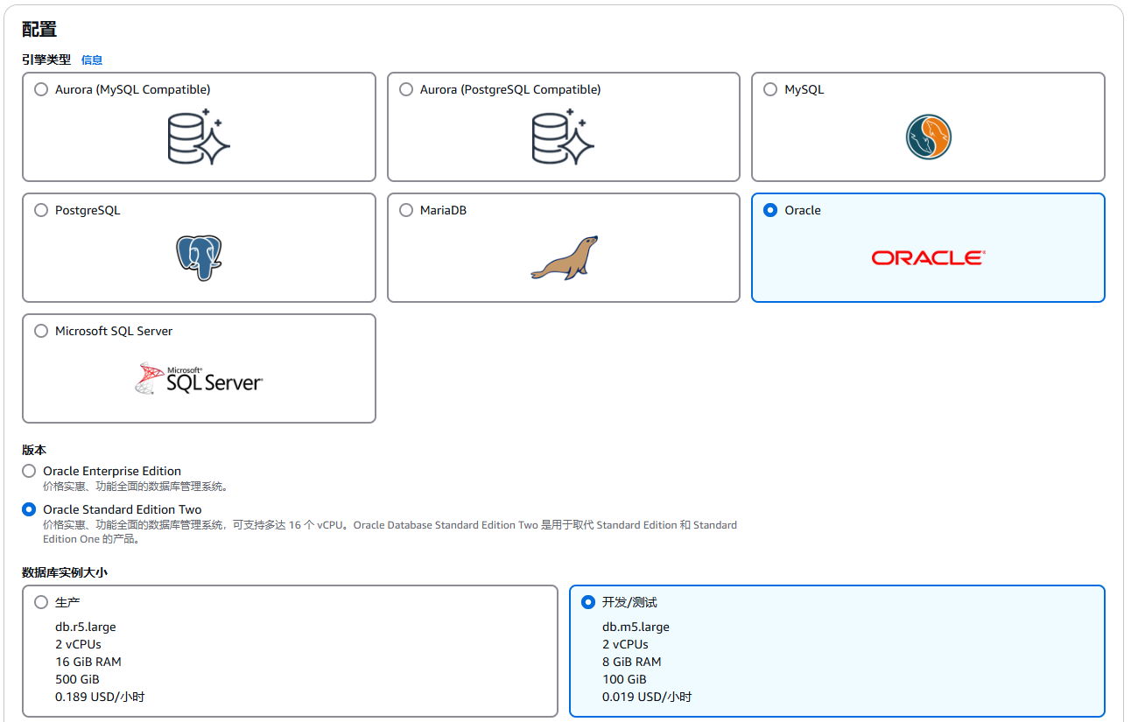Select the Aurora (PostgreSQL Compatible) radio button

point(406,89)
